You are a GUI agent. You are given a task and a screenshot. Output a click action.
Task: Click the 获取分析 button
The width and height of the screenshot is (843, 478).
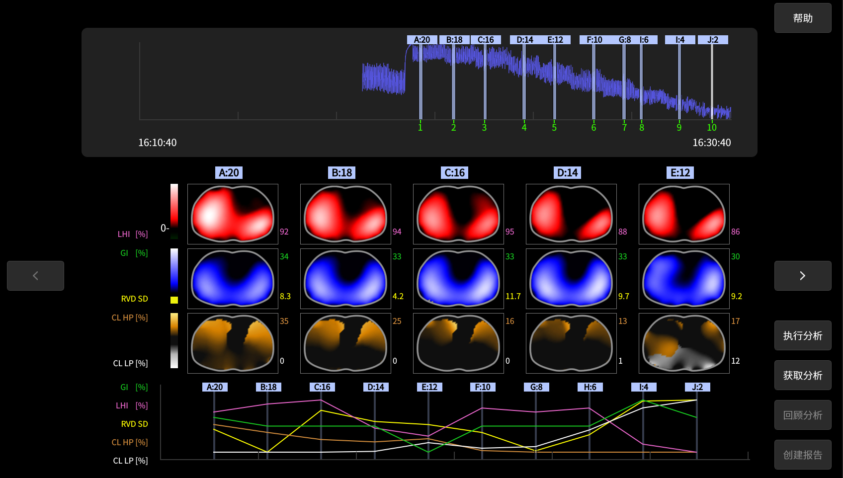tap(802, 375)
